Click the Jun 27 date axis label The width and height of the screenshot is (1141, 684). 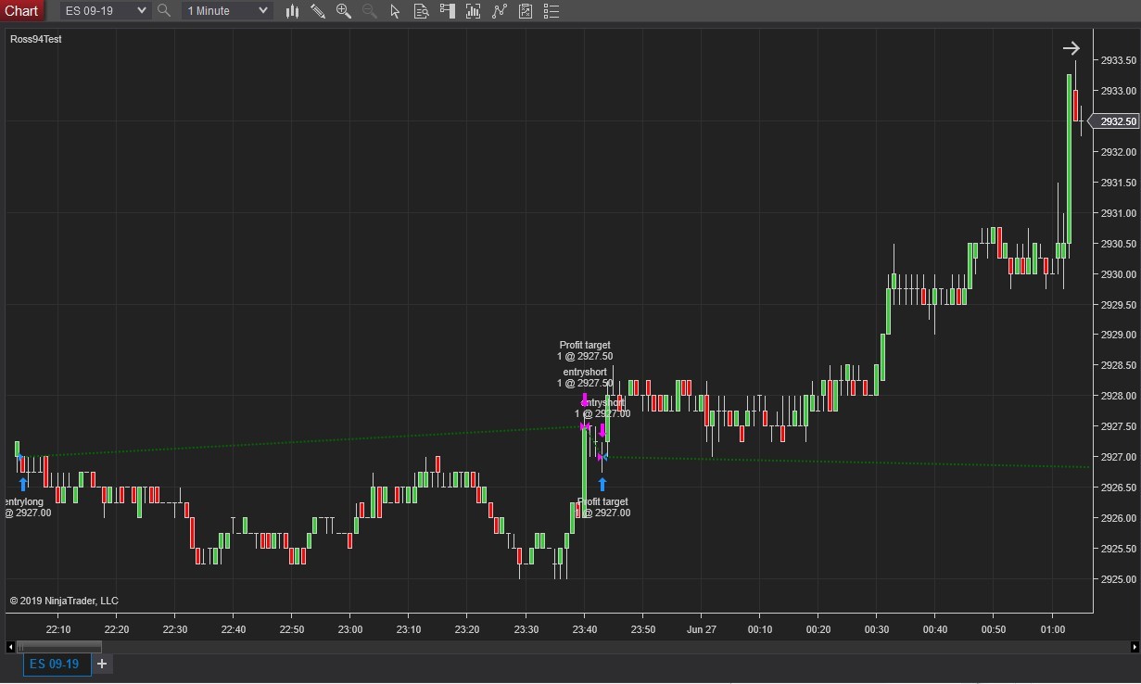701,629
